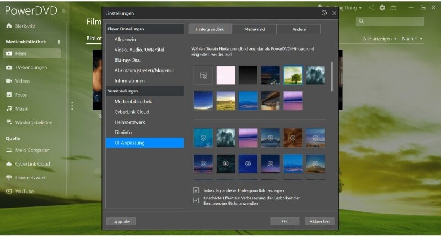The image size is (441, 240).
Task: Add a custom background image tile
Action: click(203, 75)
